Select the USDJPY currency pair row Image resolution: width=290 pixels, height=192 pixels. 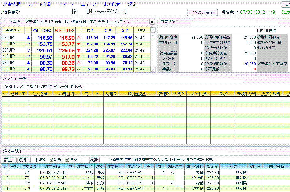(76, 38)
